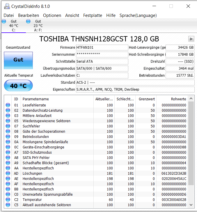
Task: Click status icon of Lesefehlerrate row
Action: (x=8, y=105)
